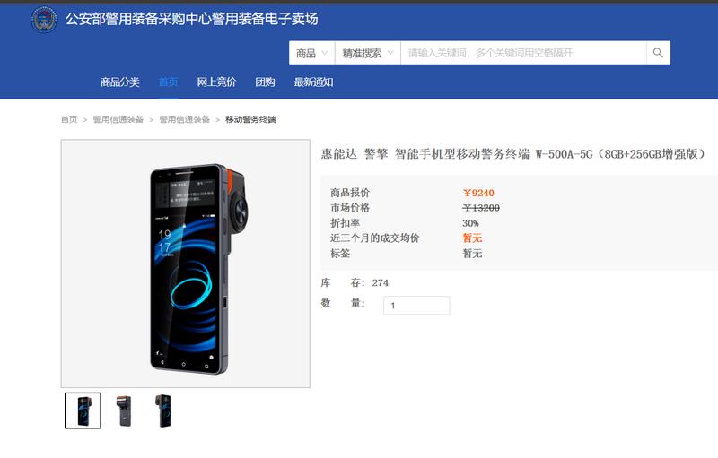The image size is (718, 458).
Task: Open the 最新通知 page
Action: pos(313,82)
